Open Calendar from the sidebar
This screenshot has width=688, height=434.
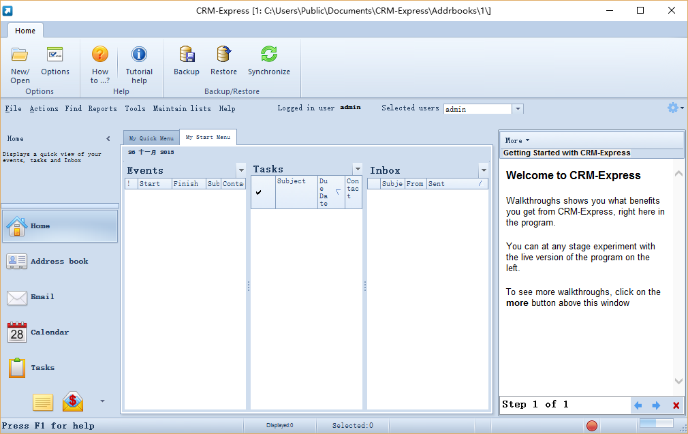tap(49, 332)
